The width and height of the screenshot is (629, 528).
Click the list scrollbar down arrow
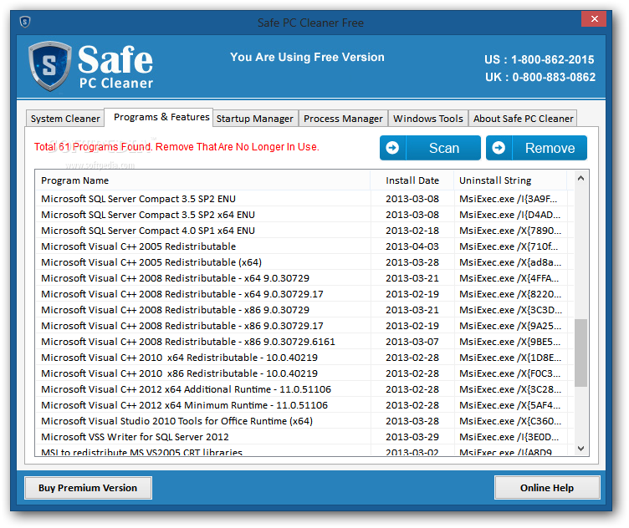[580, 449]
